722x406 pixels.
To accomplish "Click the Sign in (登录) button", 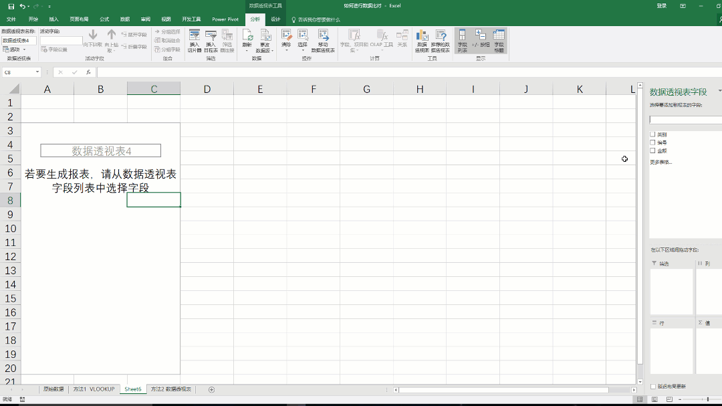I will [x=661, y=6].
